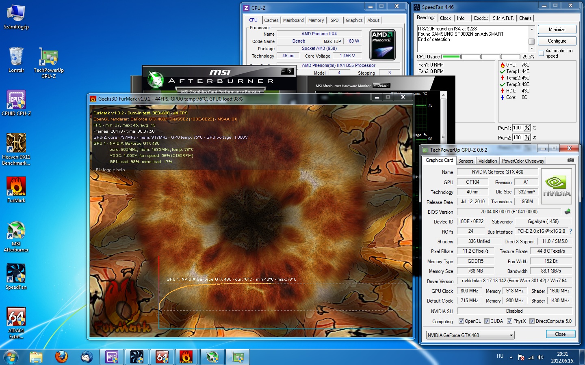Viewport: 585px width, 365px height.
Task: Switch to AIDA64 taskbar button
Action: tap(162, 357)
